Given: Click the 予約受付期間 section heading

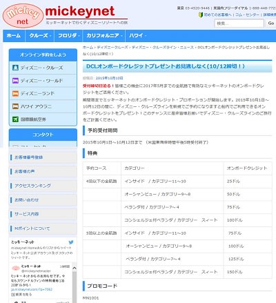Looking at the screenshot, I should coord(103,130).
